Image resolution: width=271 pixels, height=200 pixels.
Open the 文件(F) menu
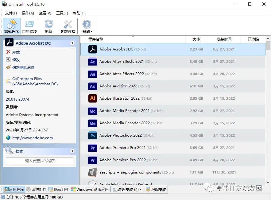(11, 13)
